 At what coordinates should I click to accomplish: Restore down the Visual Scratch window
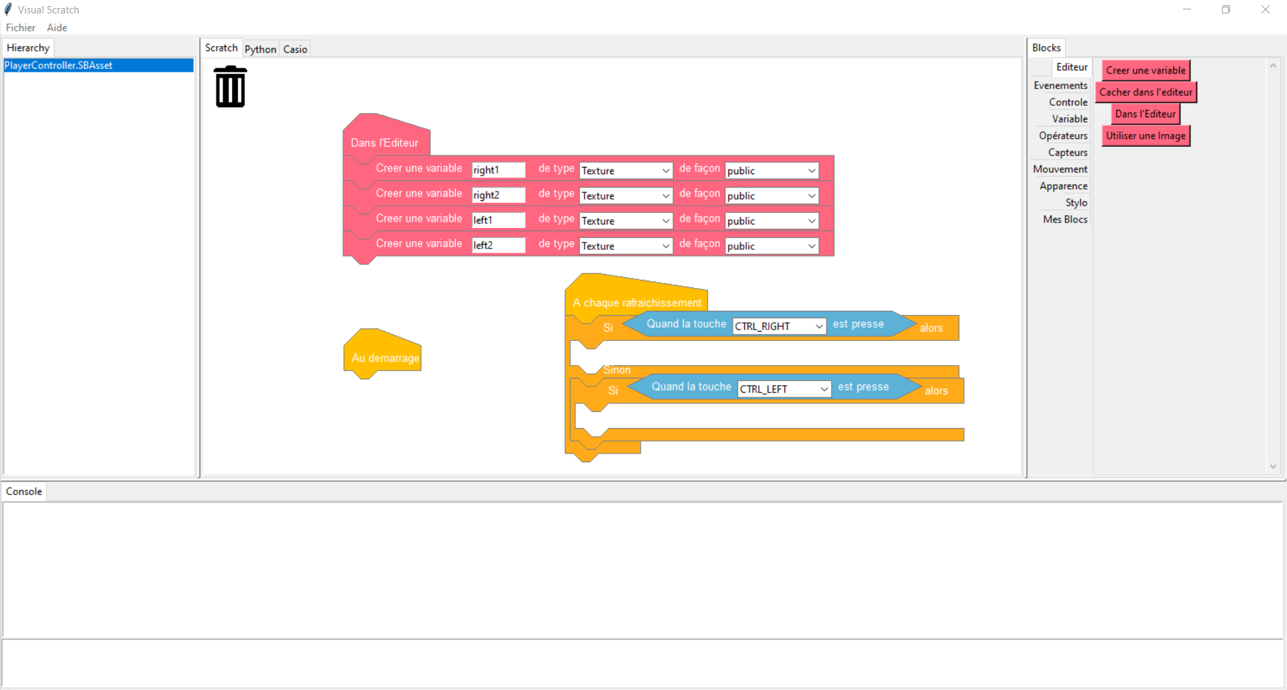click(1226, 9)
